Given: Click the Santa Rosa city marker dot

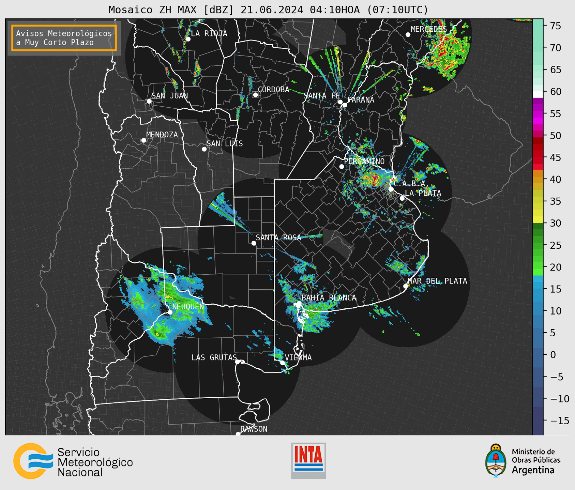Looking at the screenshot, I should tap(254, 243).
